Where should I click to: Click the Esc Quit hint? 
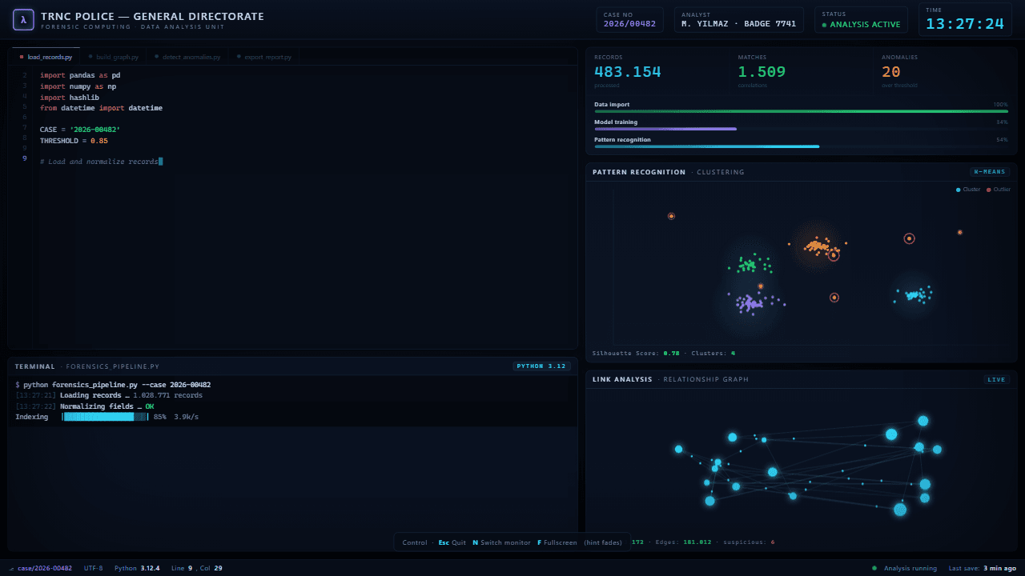click(452, 542)
